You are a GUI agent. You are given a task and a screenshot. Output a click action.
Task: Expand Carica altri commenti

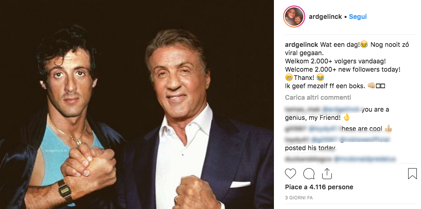tap(318, 97)
